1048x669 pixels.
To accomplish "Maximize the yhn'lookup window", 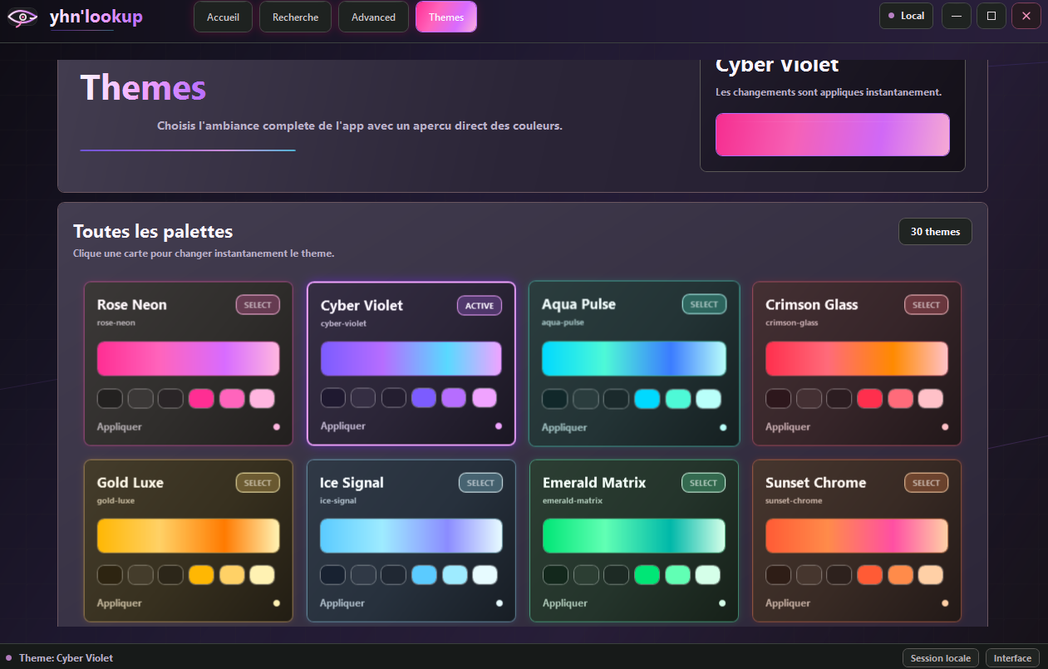I will 991,16.
